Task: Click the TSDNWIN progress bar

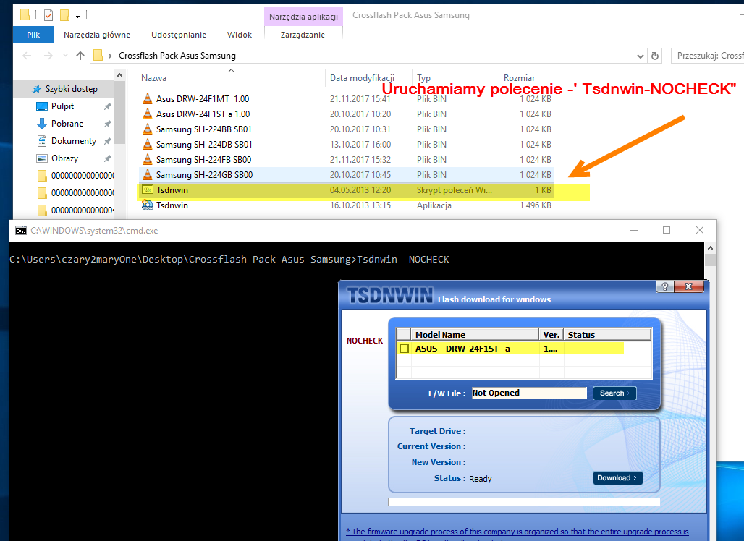Action: click(x=524, y=502)
